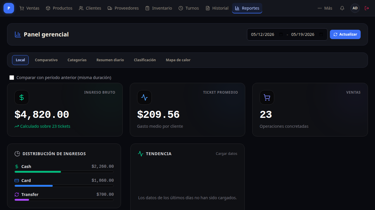The image size is (375, 210).
Task: Click the pulse icon on Ticket Promedio card
Action: click(144, 97)
